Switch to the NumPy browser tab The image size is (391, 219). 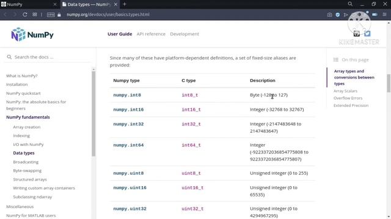(27, 4)
